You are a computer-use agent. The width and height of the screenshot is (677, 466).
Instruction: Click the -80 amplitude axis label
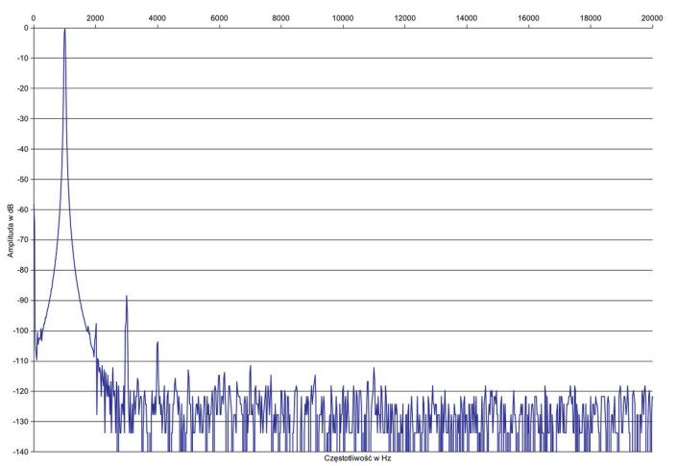pyautogui.click(x=23, y=270)
